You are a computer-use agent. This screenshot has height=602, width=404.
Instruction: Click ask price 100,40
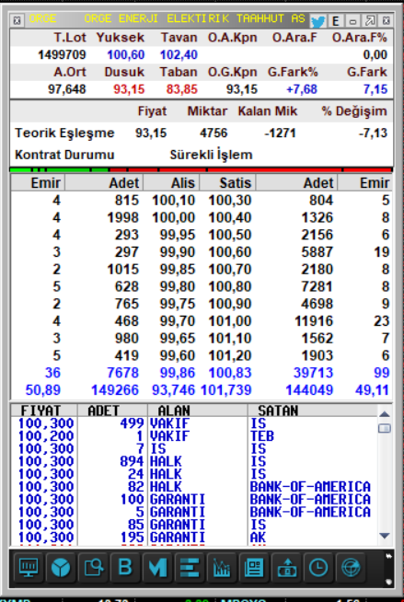coord(230,217)
